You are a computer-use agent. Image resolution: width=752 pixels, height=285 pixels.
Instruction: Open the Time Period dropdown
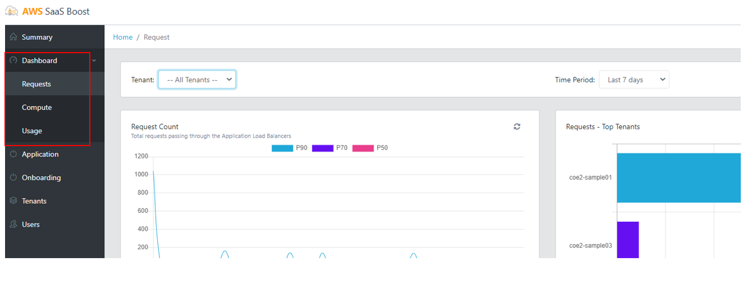[x=634, y=80]
